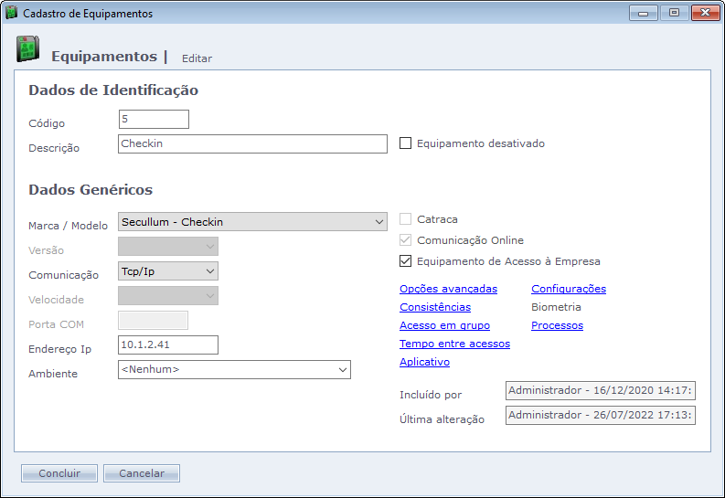
Task: Click the Código input field
Action: [154, 120]
